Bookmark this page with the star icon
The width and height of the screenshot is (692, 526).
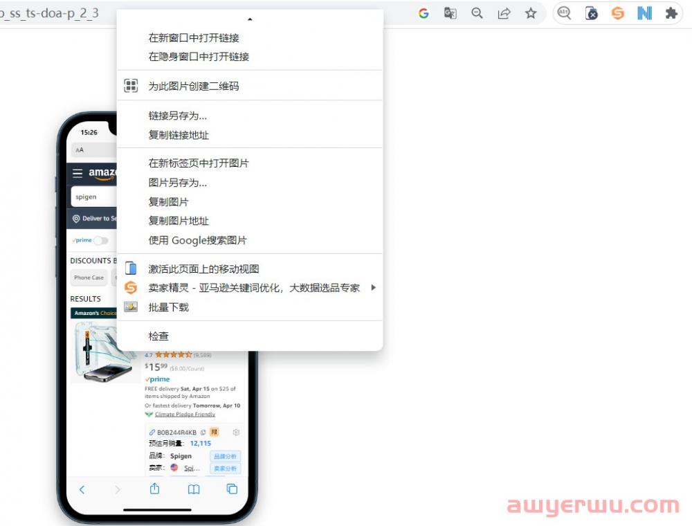[531, 13]
